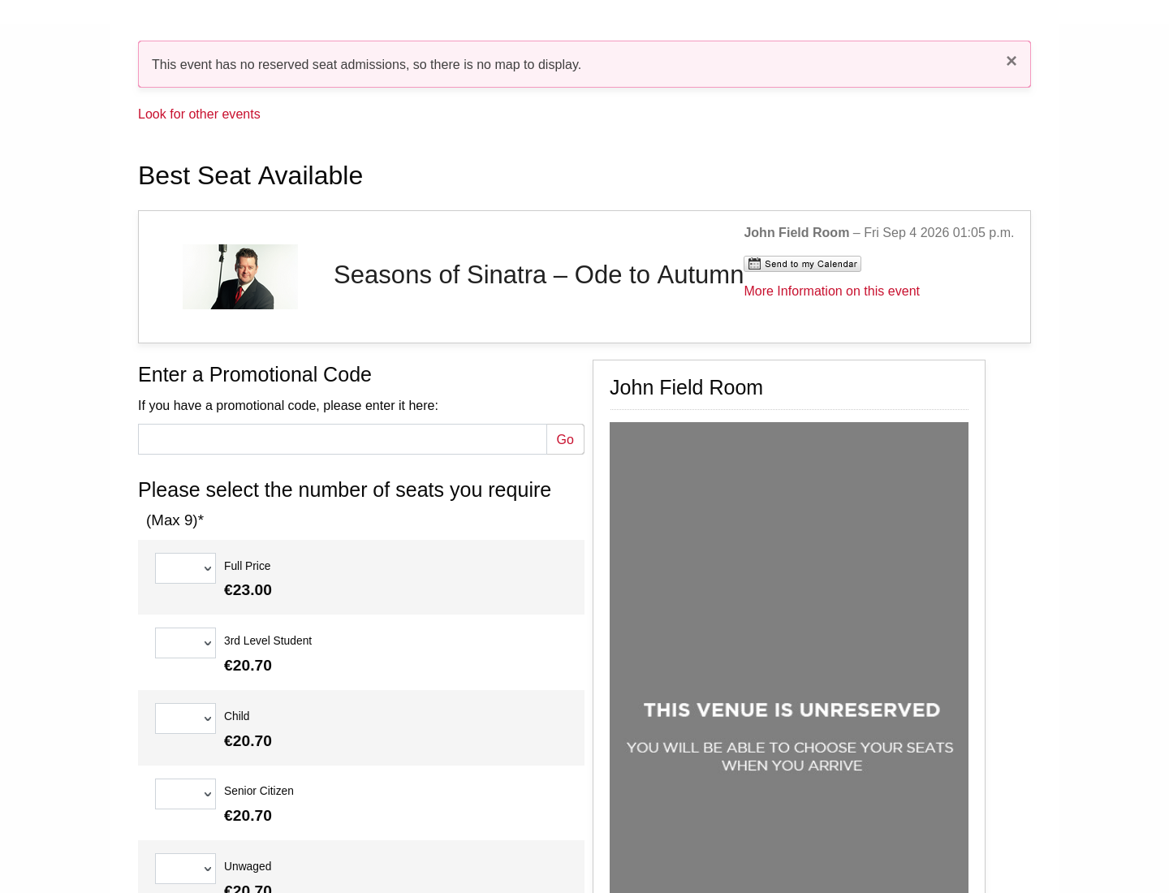This screenshot has height=893, width=1169.
Task: Click the €23.00 Full Price amount
Action: click(x=248, y=590)
